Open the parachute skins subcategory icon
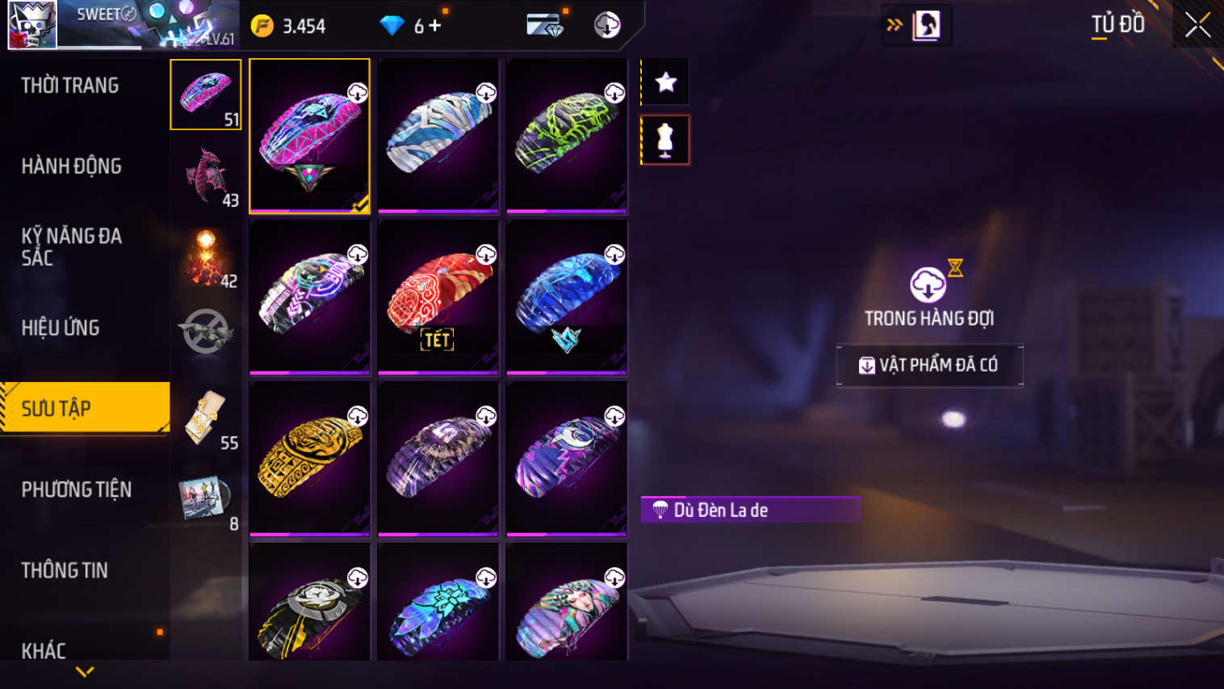Screen dimensions: 1224x689 point(206,95)
